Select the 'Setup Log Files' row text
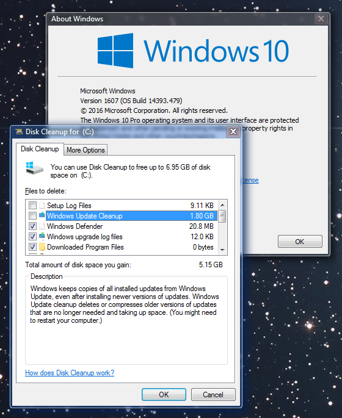Viewport: 342px width, 418px height. [x=69, y=206]
